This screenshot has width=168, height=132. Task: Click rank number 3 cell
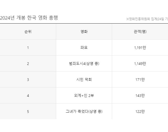[x=28, y=80]
